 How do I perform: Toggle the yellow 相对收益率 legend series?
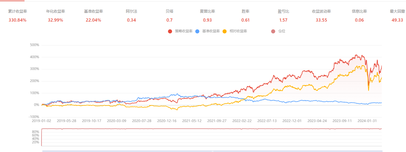[x=225, y=31]
